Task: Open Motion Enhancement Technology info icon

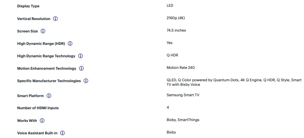Action: (81, 68)
